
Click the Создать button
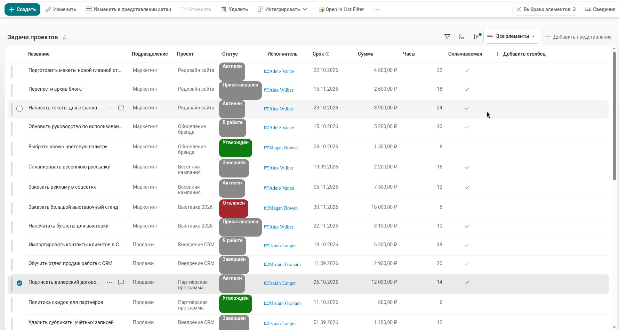click(x=22, y=9)
